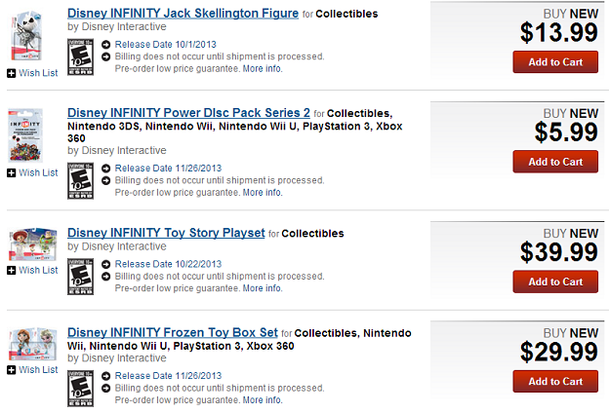The width and height of the screenshot is (609, 413).
Task: Click the $39.99 price
Action: (x=559, y=252)
